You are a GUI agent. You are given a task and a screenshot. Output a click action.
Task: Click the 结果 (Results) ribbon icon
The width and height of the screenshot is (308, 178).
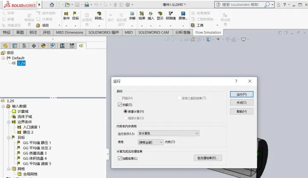coord(142,15)
